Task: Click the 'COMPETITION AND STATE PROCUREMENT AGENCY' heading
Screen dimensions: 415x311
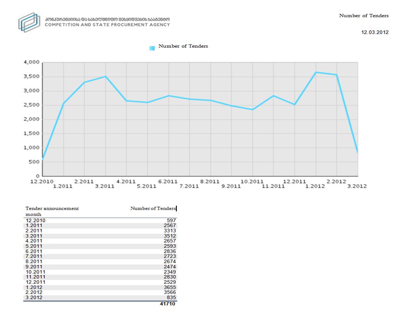Action: (107, 25)
